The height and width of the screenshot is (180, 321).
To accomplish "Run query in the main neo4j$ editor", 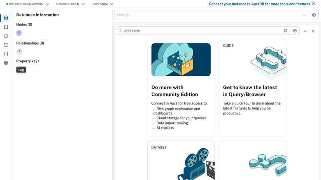I will pos(314,15).
